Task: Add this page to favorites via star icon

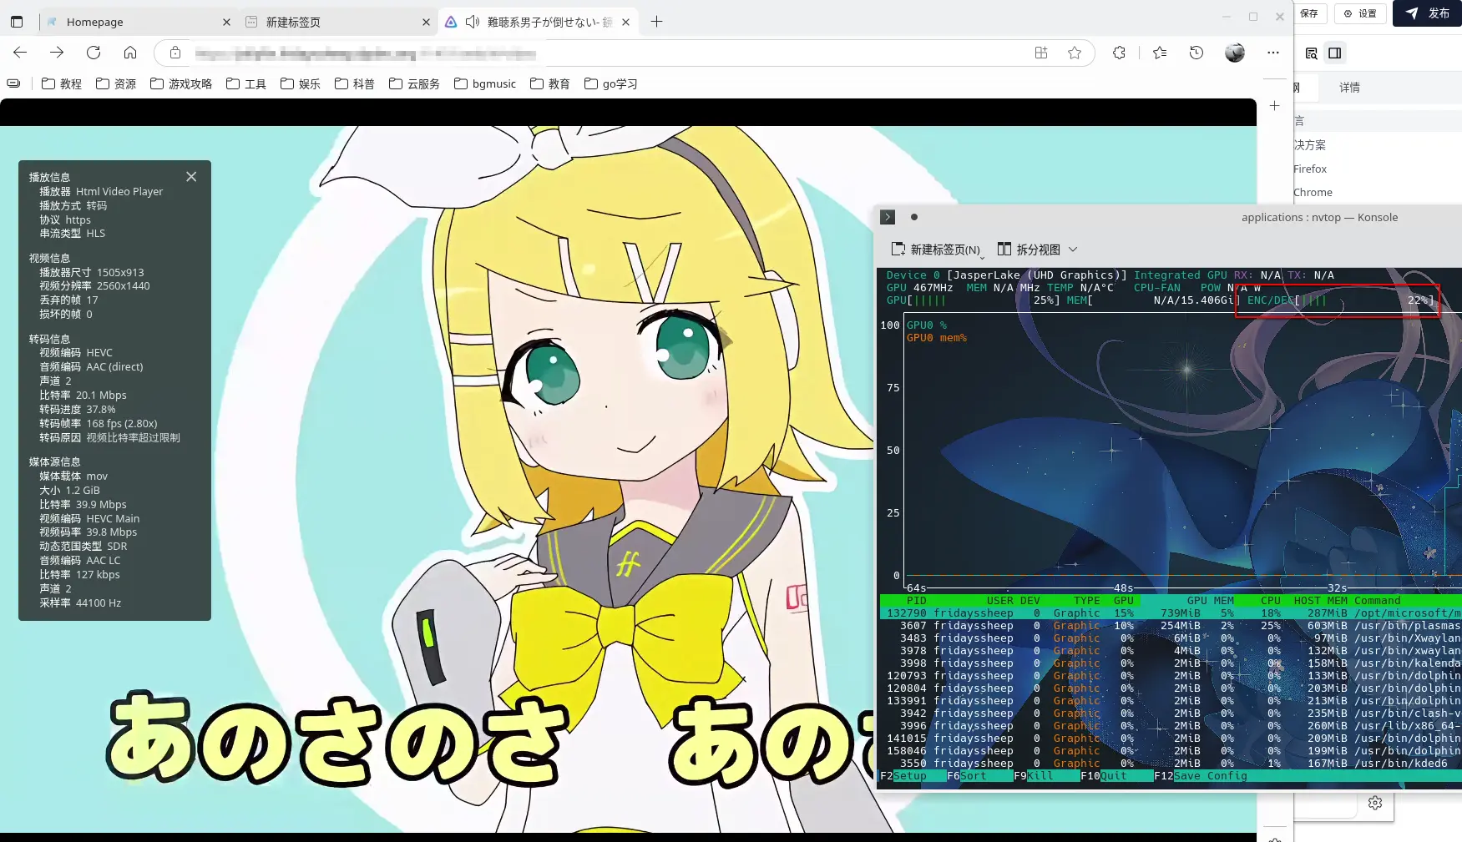Action: pyautogui.click(x=1075, y=52)
